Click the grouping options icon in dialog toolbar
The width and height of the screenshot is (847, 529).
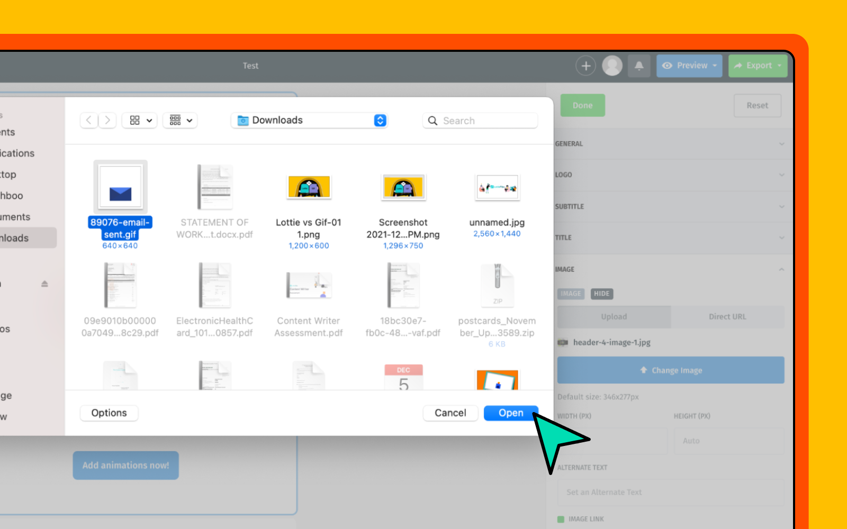click(180, 120)
